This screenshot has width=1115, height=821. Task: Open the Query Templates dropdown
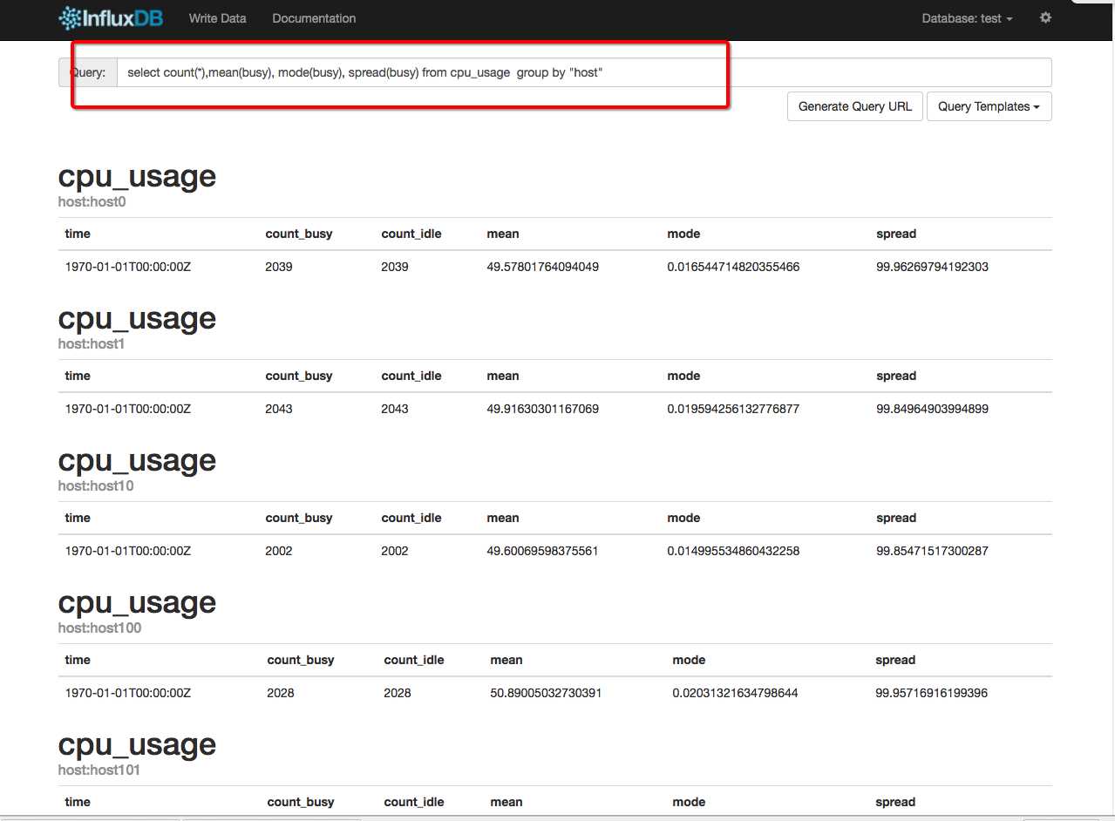(989, 106)
